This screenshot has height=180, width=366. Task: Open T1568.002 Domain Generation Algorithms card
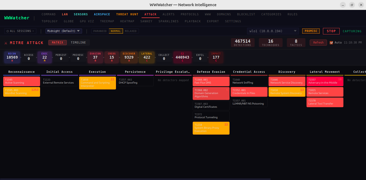click(x=211, y=93)
